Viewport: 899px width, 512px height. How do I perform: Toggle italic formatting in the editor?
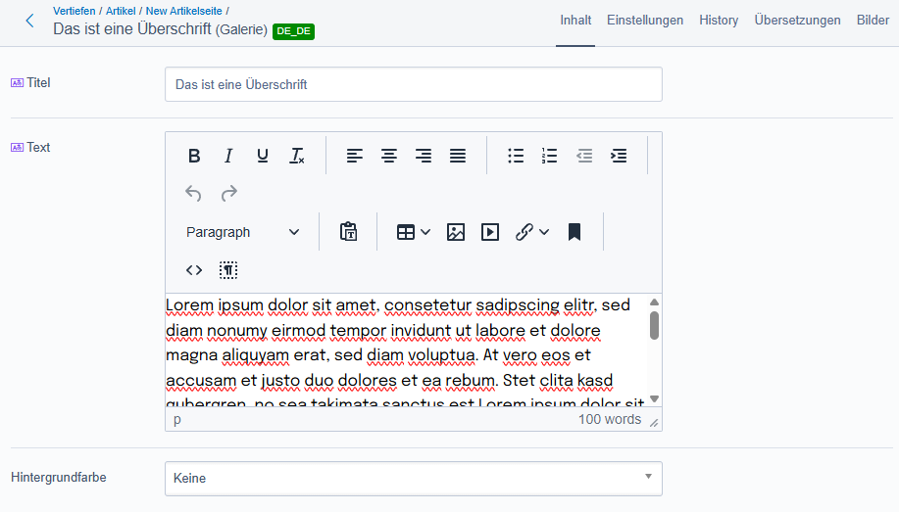[228, 156]
